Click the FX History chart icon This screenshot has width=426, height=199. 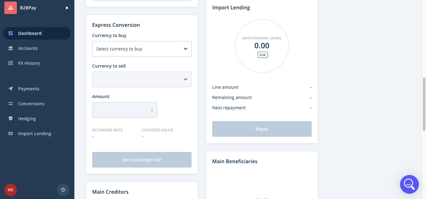(x=11, y=63)
